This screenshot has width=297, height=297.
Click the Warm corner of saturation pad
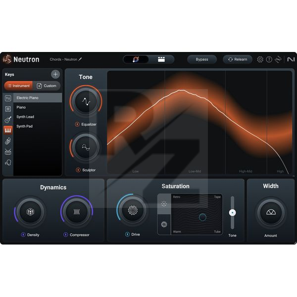pyautogui.click(x=177, y=232)
